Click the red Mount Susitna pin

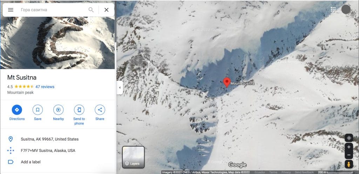(x=227, y=82)
